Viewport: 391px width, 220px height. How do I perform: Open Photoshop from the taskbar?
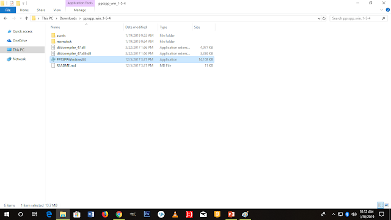147,215
